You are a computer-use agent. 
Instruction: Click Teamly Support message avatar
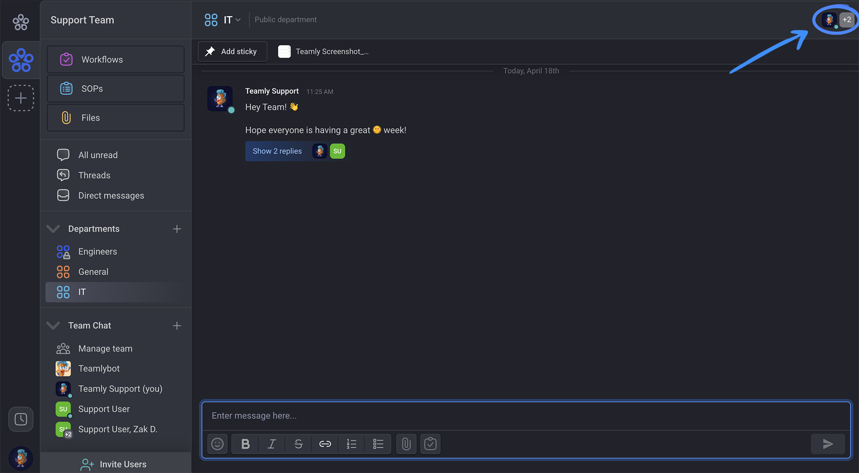click(x=220, y=99)
